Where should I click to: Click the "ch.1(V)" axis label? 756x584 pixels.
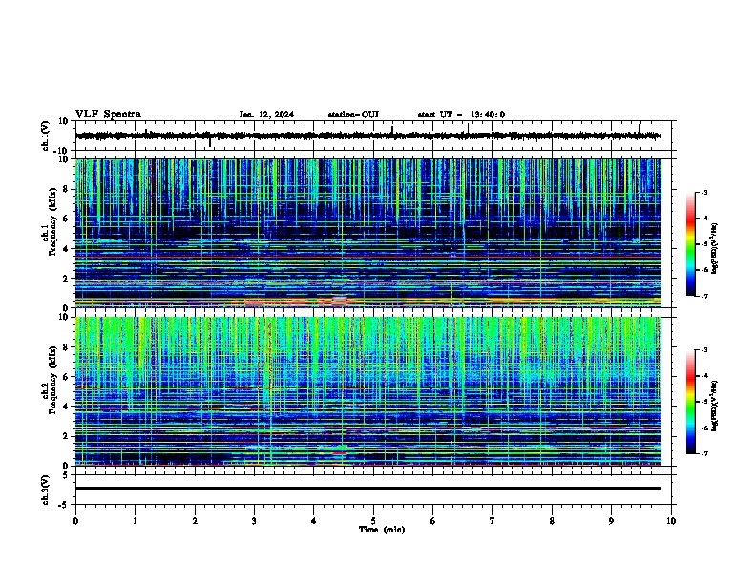coord(46,136)
